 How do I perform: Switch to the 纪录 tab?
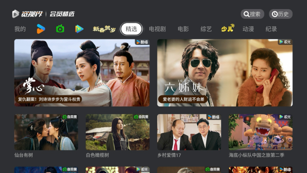coord(271,29)
